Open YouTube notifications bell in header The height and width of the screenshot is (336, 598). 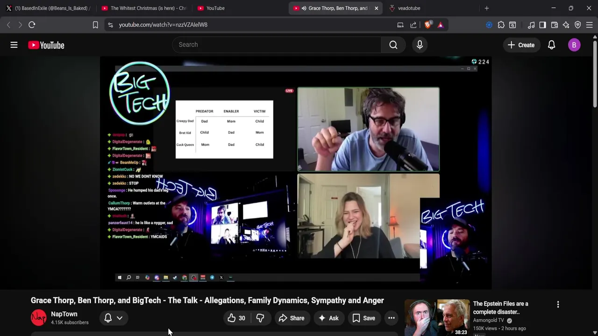coord(551,45)
